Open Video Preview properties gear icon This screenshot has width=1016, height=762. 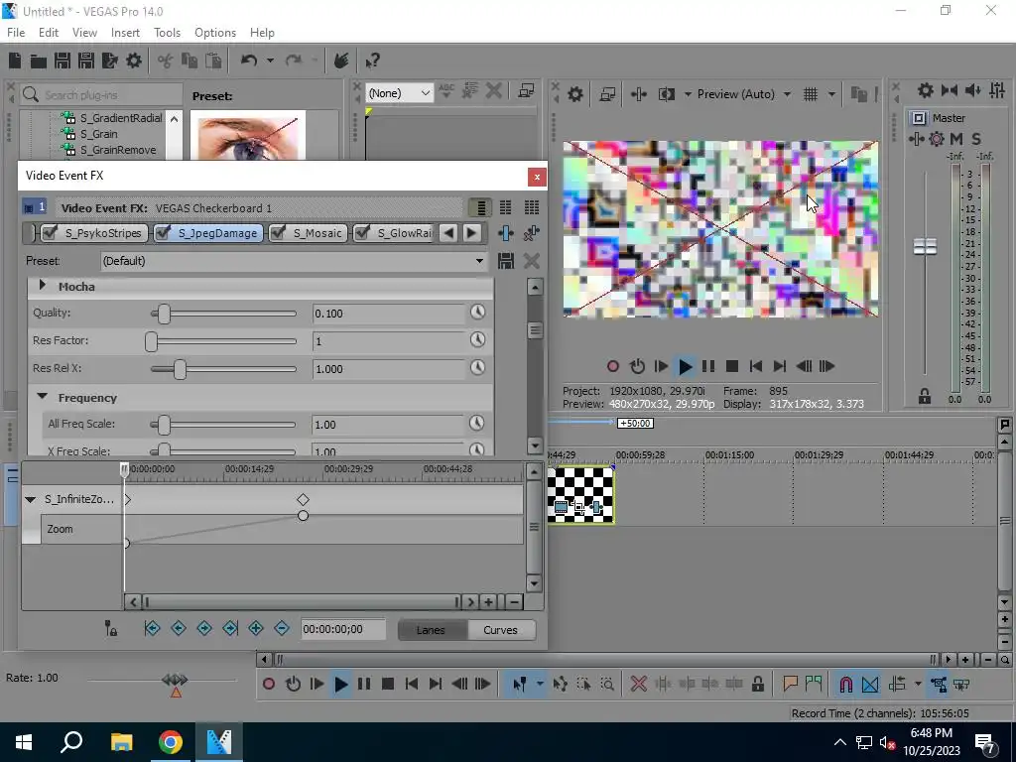pos(574,94)
